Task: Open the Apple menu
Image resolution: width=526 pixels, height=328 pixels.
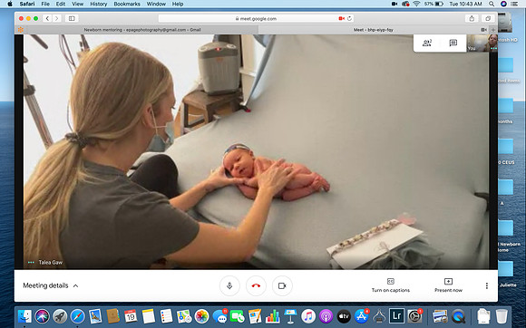Action: [9, 4]
